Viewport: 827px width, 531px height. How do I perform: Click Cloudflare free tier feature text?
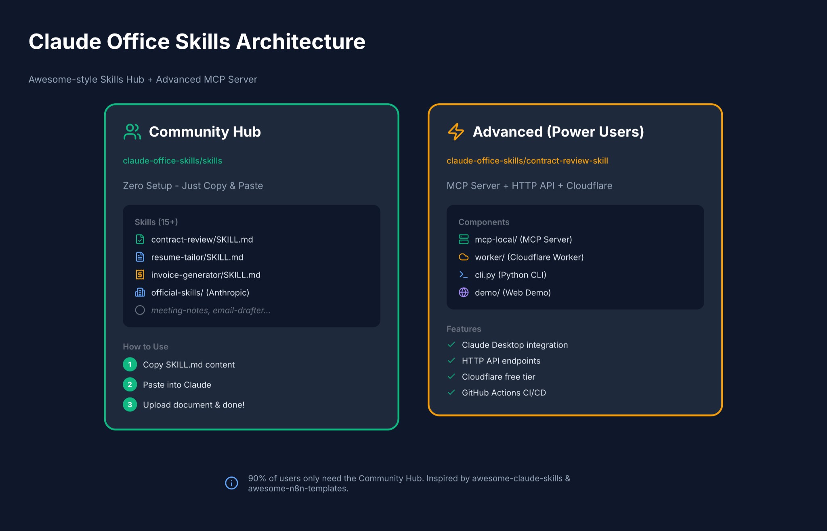click(498, 377)
